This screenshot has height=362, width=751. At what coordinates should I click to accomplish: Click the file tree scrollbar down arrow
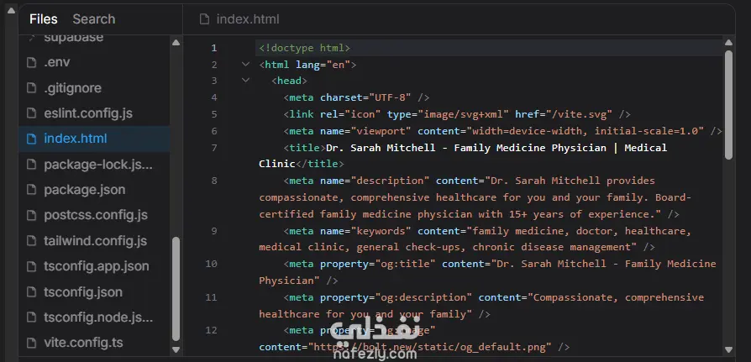176,349
